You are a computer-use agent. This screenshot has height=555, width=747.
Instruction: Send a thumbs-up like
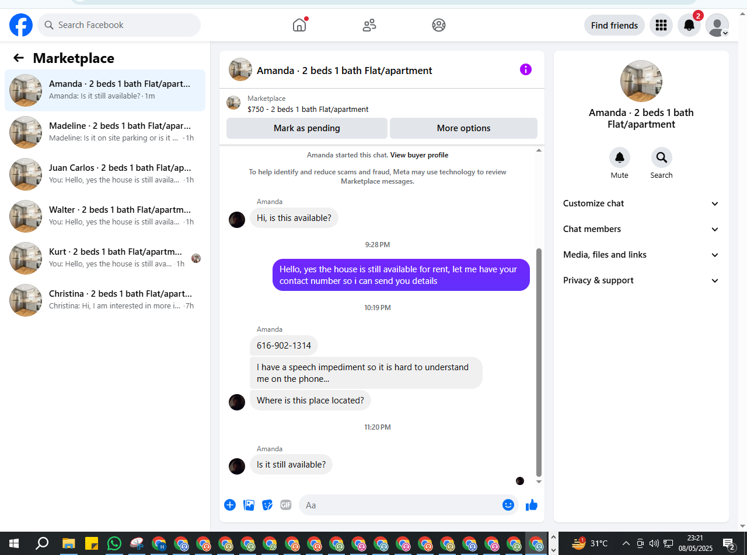coord(532,505)
